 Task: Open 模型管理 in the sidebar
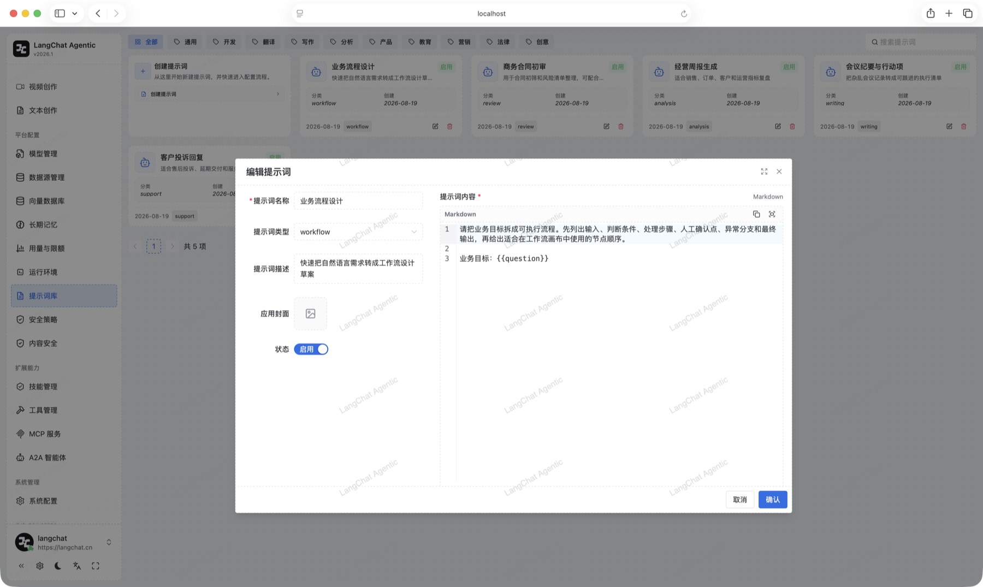click(x=64, y=153)
